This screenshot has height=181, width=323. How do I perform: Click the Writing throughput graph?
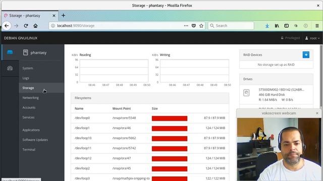click(x=194, y=71)
